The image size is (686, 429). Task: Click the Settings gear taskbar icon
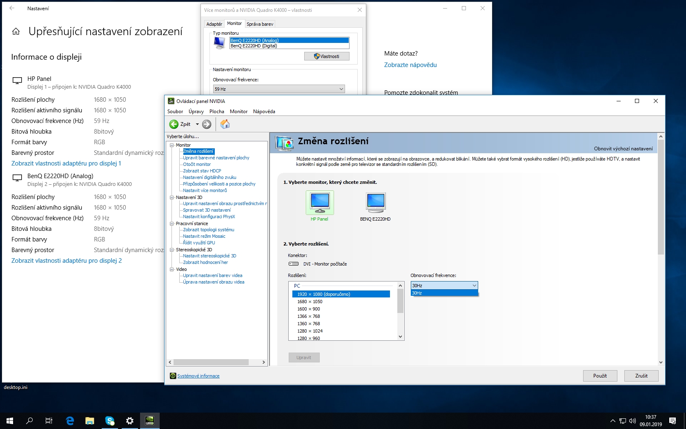pyautogui.click(x=129, y=420)
